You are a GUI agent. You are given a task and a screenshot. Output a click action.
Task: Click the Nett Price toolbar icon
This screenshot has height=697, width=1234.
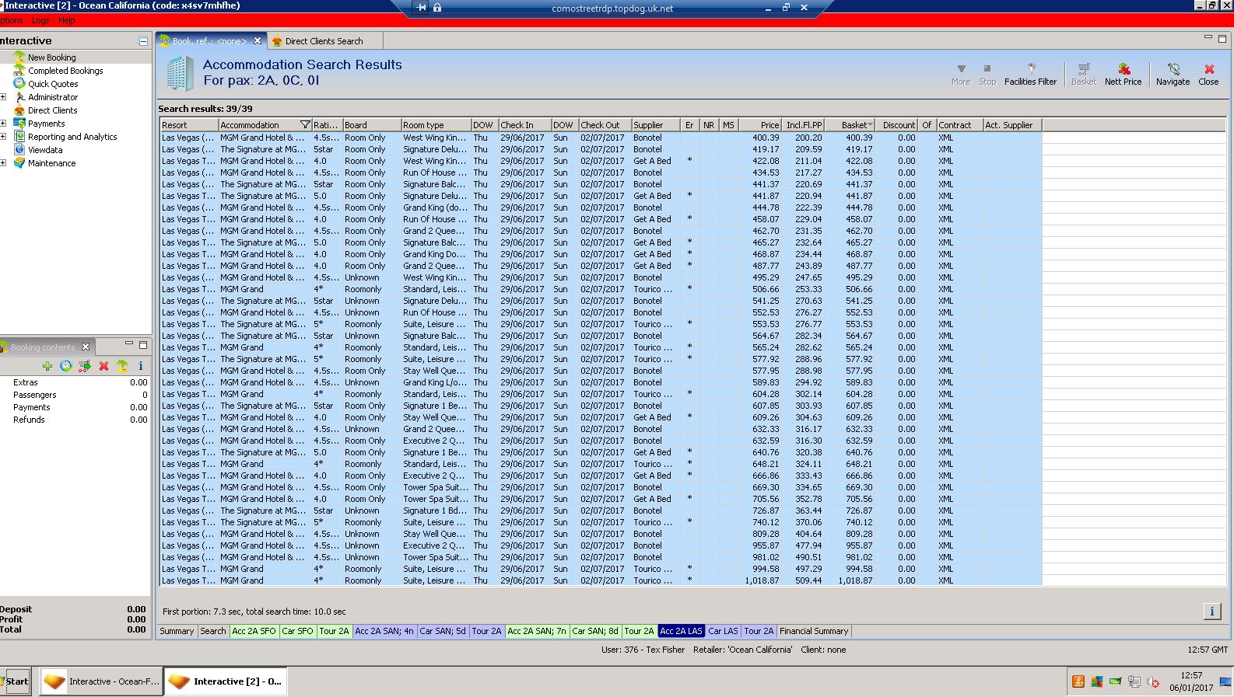click(1123, 74)
